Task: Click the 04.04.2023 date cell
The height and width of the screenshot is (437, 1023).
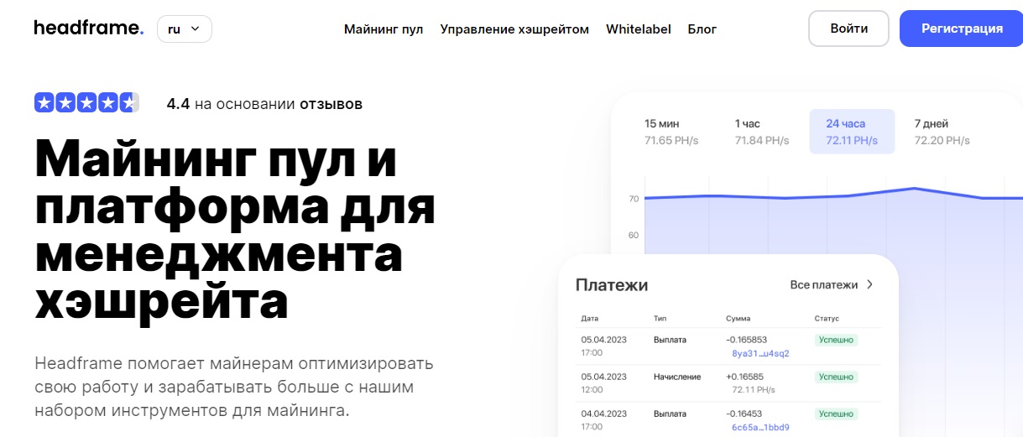Action: click(603, 414)
